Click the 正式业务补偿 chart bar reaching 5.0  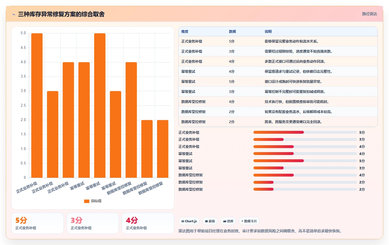(37, 106)
